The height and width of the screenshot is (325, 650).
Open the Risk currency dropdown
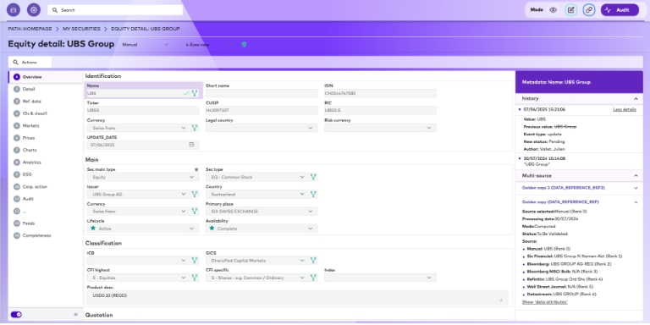click(x=380, y=128)
